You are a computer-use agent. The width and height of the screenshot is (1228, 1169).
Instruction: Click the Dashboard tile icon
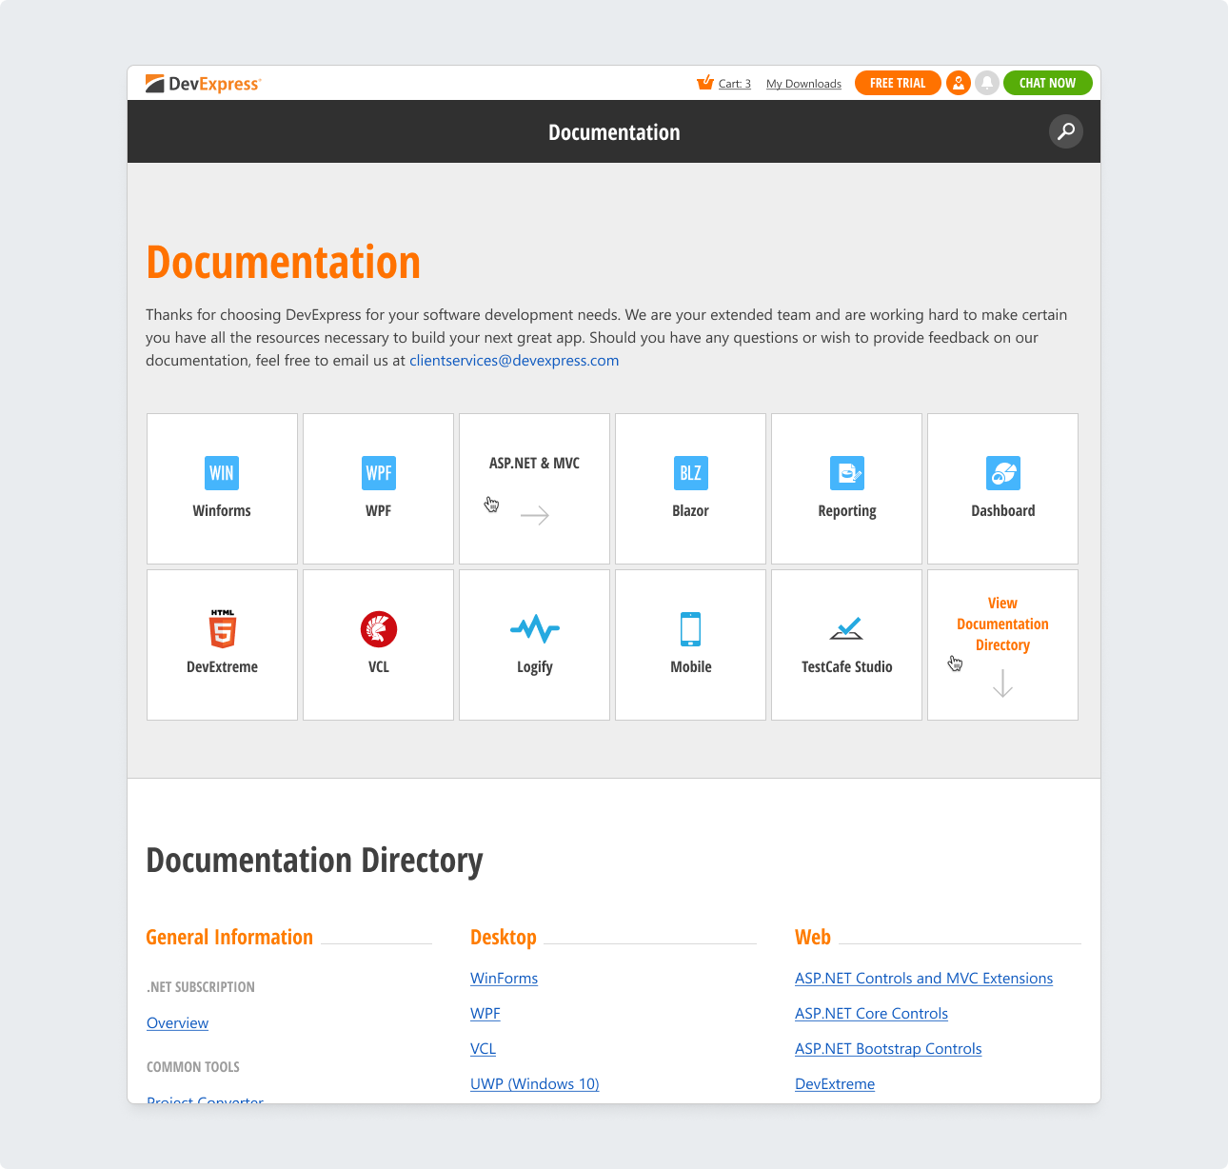pos(1003,473)
